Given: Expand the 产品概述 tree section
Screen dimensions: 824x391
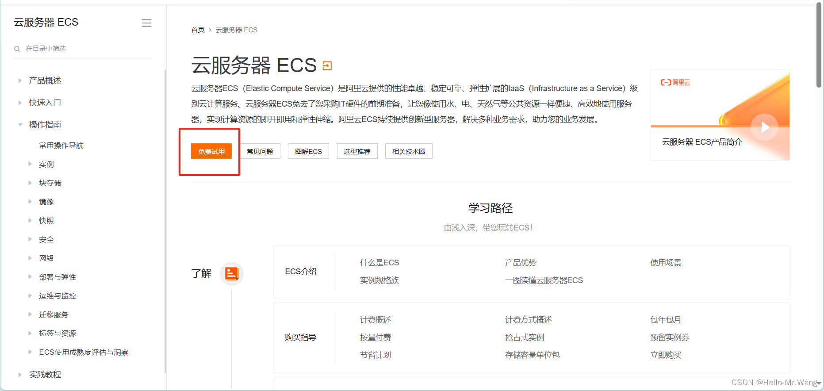Looking at the screenshot, I should pos(20,80).
